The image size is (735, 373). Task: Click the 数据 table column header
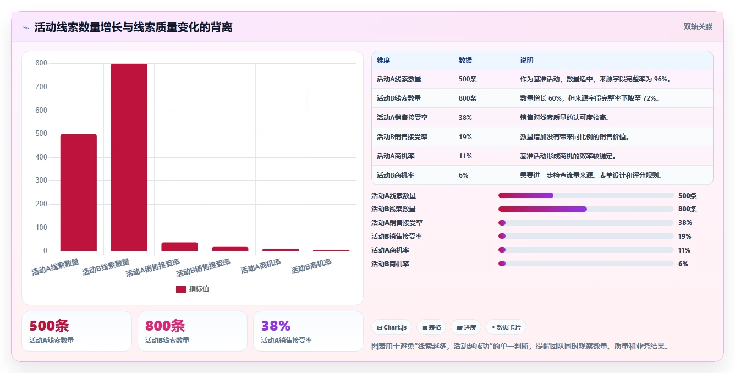pos(465,61)
